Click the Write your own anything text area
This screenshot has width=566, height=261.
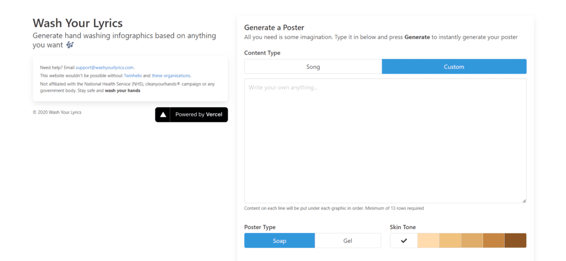[385, 141]
